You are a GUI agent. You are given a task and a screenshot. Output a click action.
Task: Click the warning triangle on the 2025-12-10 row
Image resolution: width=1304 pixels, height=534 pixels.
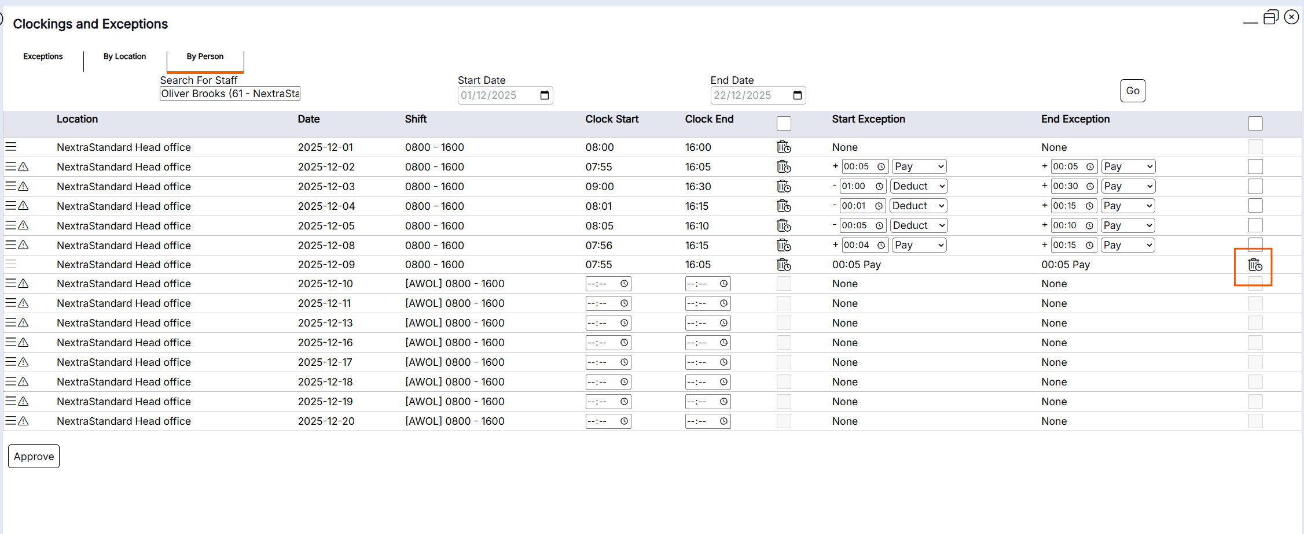coord(23,284)
